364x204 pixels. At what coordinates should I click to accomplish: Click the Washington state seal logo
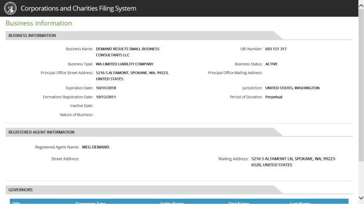tap(10, 8)
